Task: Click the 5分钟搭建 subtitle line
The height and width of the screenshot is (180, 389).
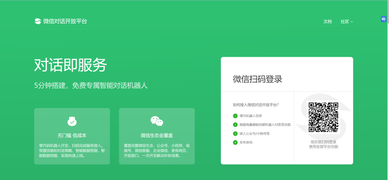Action: coord(91,86)
